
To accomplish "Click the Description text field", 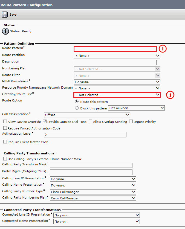I will pos(115,62).
